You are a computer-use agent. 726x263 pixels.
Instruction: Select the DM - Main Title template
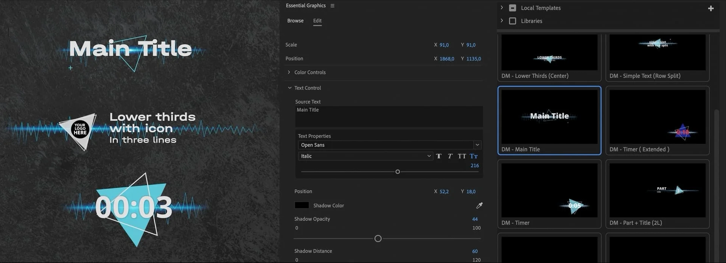click(549, 120)
